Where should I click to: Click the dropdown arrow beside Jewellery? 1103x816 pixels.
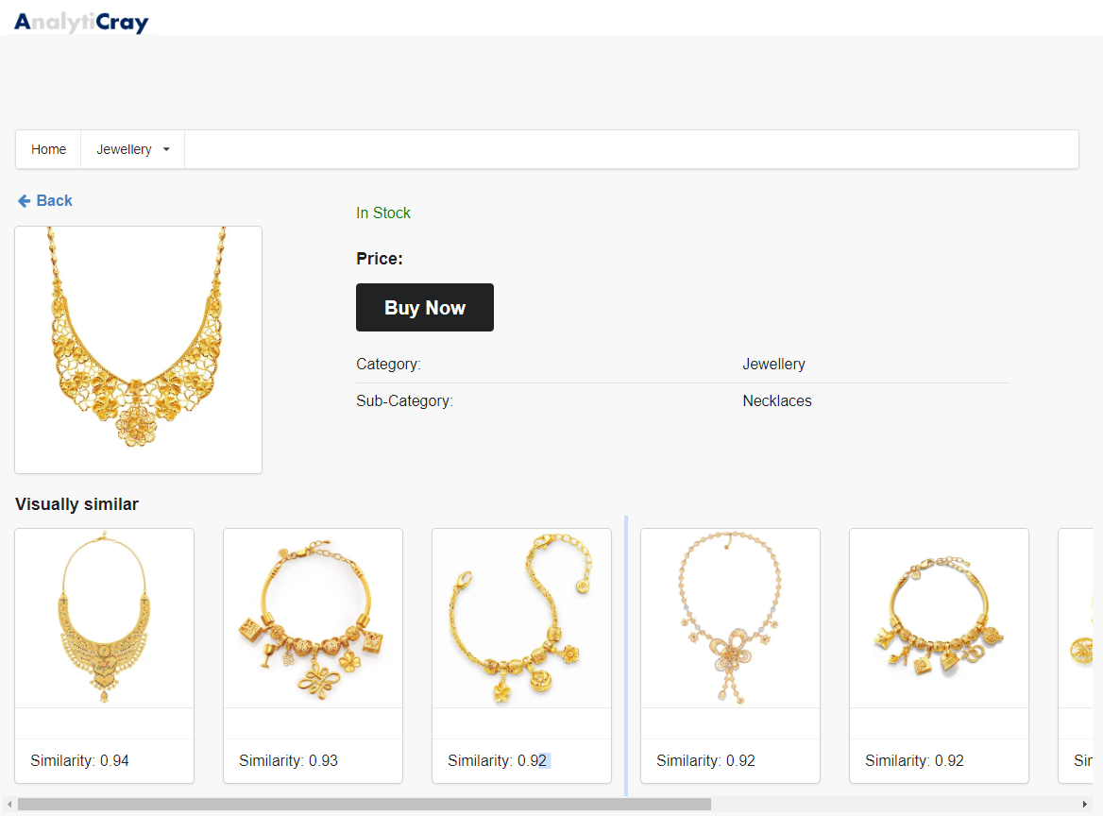click(x=166, y=149)
